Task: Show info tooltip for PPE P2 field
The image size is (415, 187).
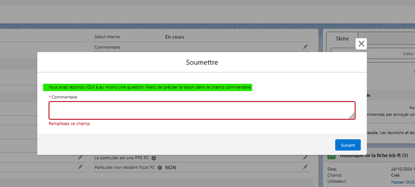Action: coord(153,158)
